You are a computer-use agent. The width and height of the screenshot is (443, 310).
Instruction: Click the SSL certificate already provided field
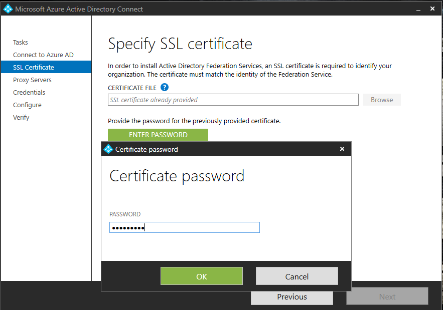[233, 100]
